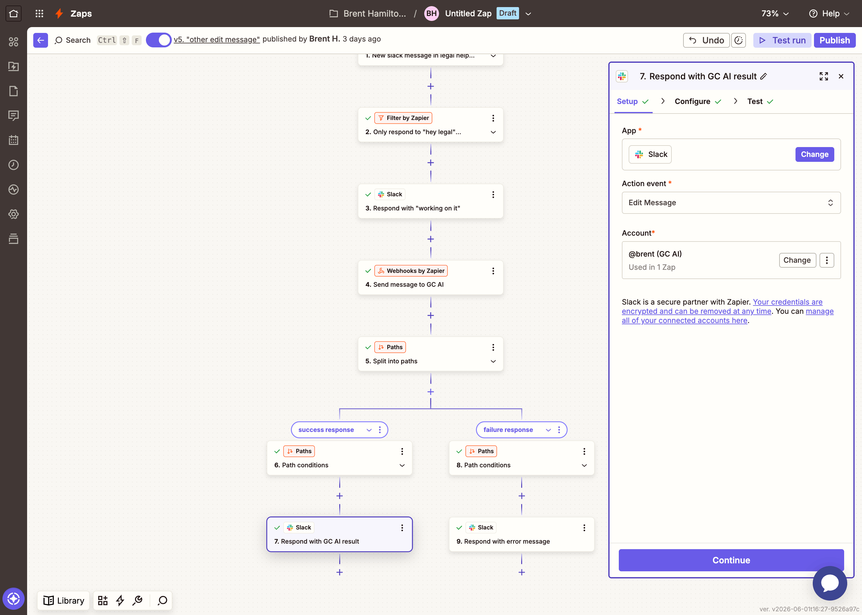862x615 pixels.
Task: Expand step 6 Path conditions chevron
Action: (402, 465)
